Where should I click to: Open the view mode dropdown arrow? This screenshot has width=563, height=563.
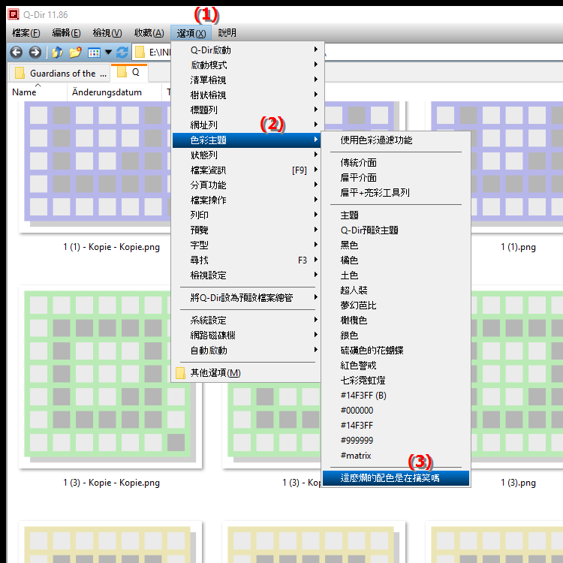click(108, 53)
